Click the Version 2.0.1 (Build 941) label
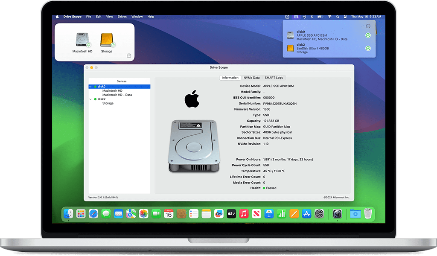 pos(103,198)
